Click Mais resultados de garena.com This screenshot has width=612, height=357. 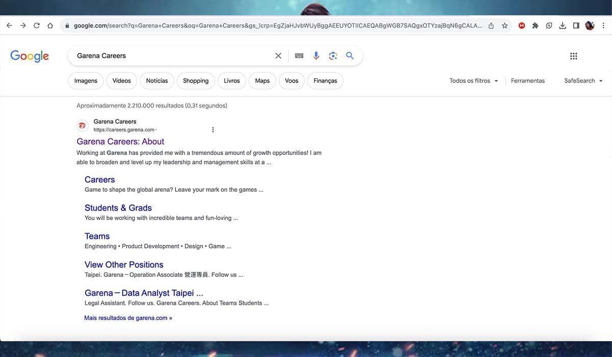click(128, 318)
